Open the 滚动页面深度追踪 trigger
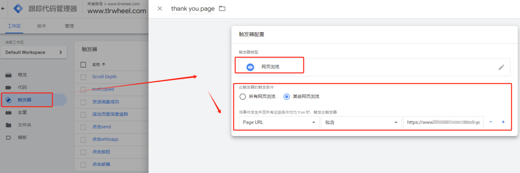The image size is (520, 173). click(110, 115)
